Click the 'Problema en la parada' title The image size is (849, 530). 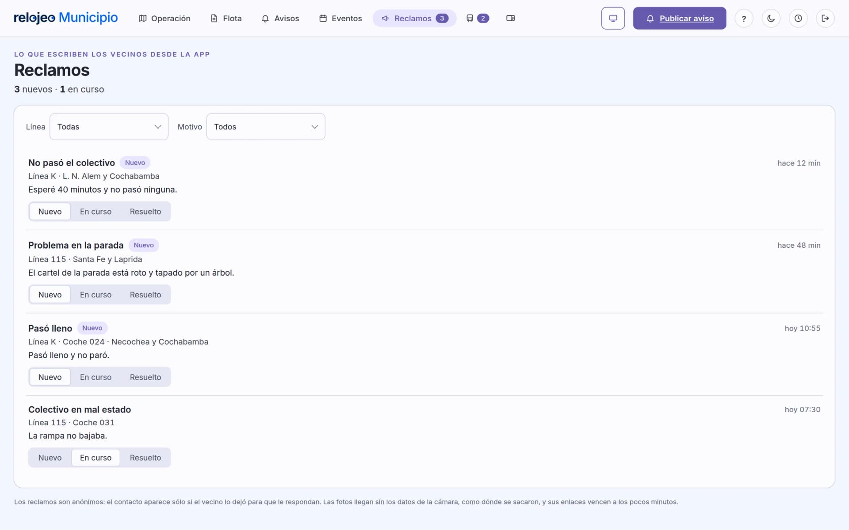click(x=76, y=245)
